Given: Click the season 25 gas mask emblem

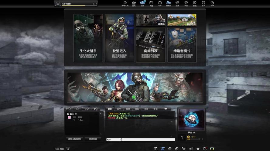Looking at the screenshot, I should pyautogui.click(x=191, y=120).
